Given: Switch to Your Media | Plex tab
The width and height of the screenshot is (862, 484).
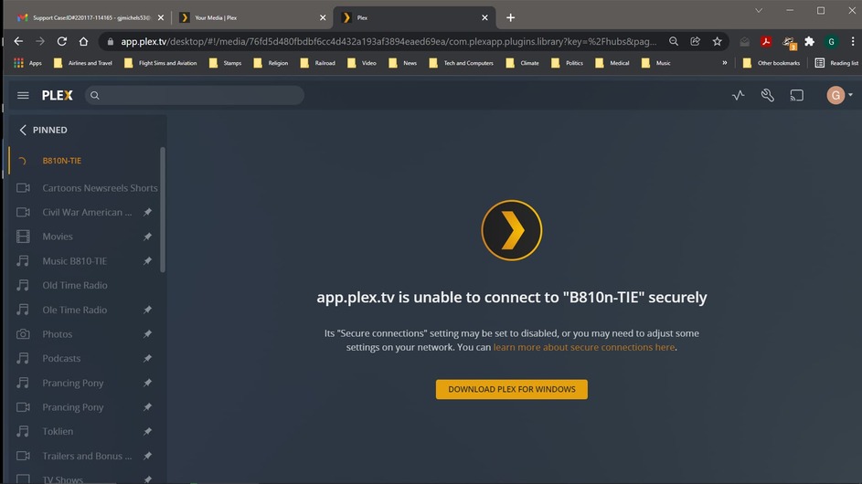Looking at the screenshot, I should (x=253, y=17).
